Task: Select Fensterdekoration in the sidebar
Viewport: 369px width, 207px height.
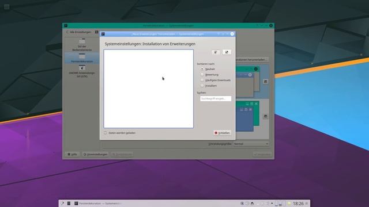Action: tap(82, 57)
